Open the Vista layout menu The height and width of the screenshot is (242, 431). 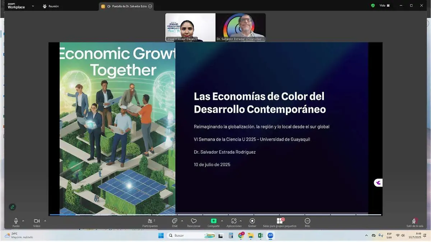tap(385, 6)
